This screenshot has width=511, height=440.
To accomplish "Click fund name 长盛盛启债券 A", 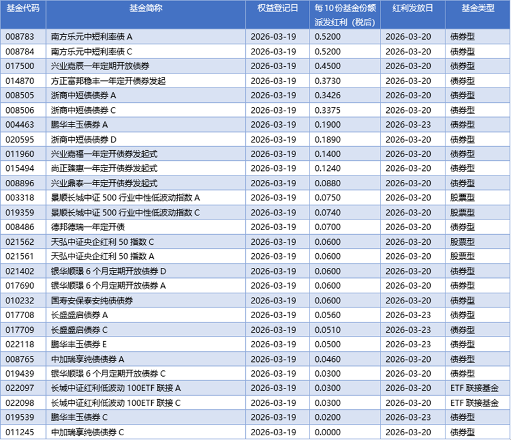I will [80, 315].
